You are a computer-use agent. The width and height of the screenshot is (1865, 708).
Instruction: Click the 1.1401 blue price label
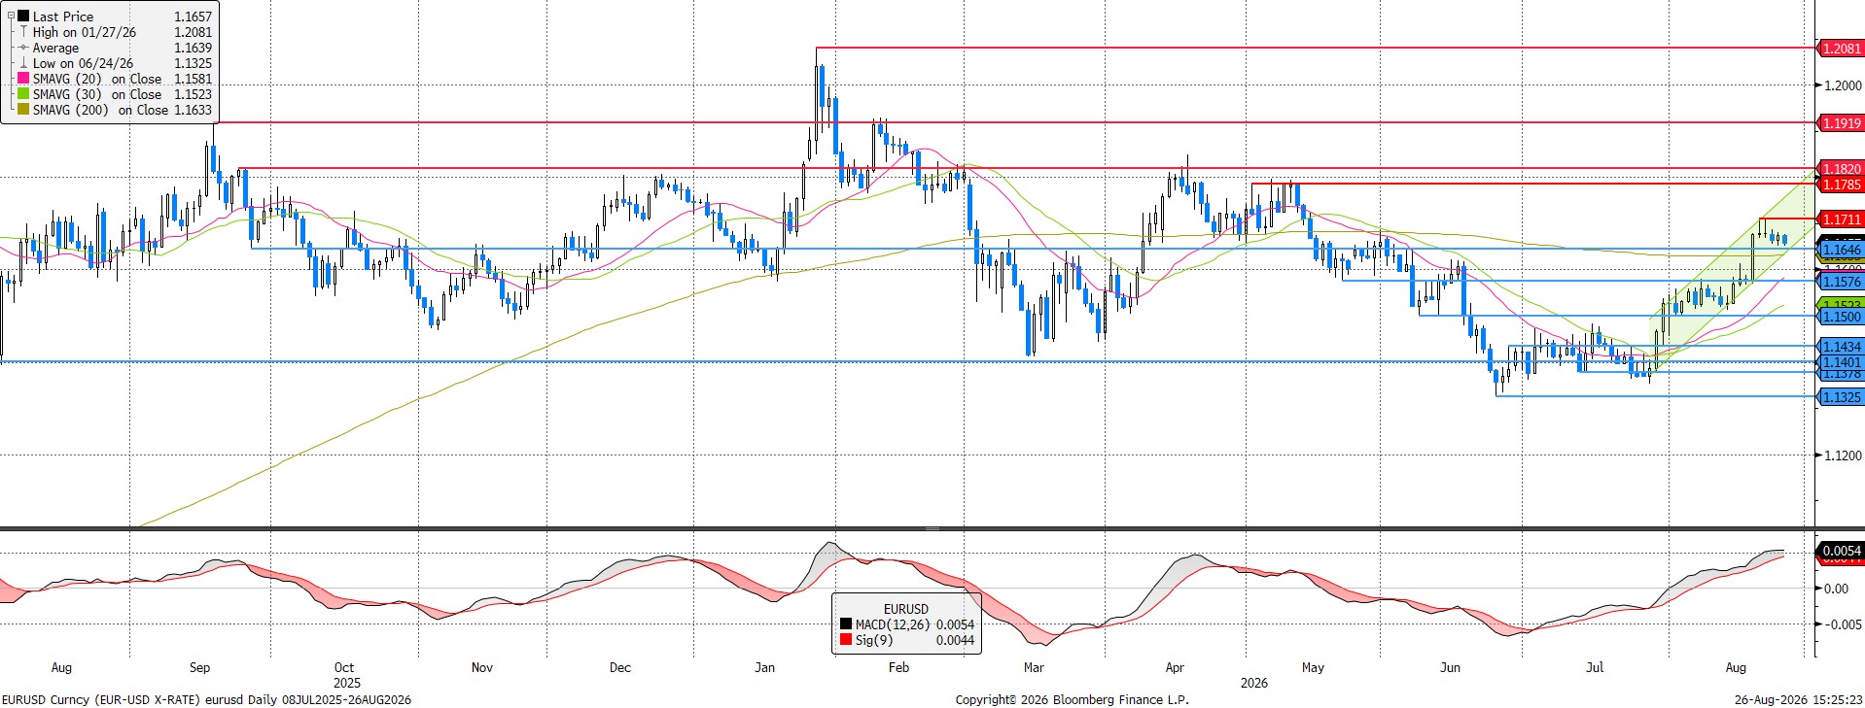[1841, 362]
